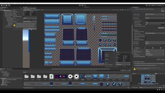This screenshot has height=93, width=165.
Task: Switch to the Scene tab
Action: point(26,7)
